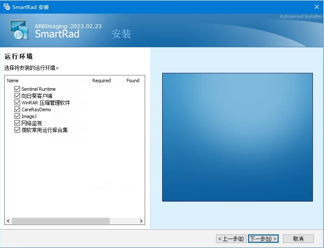The height and width of the screenshot is (248, 324).
Task: Click the SmartRad installer title bar icon
Action: pos(6,7)
